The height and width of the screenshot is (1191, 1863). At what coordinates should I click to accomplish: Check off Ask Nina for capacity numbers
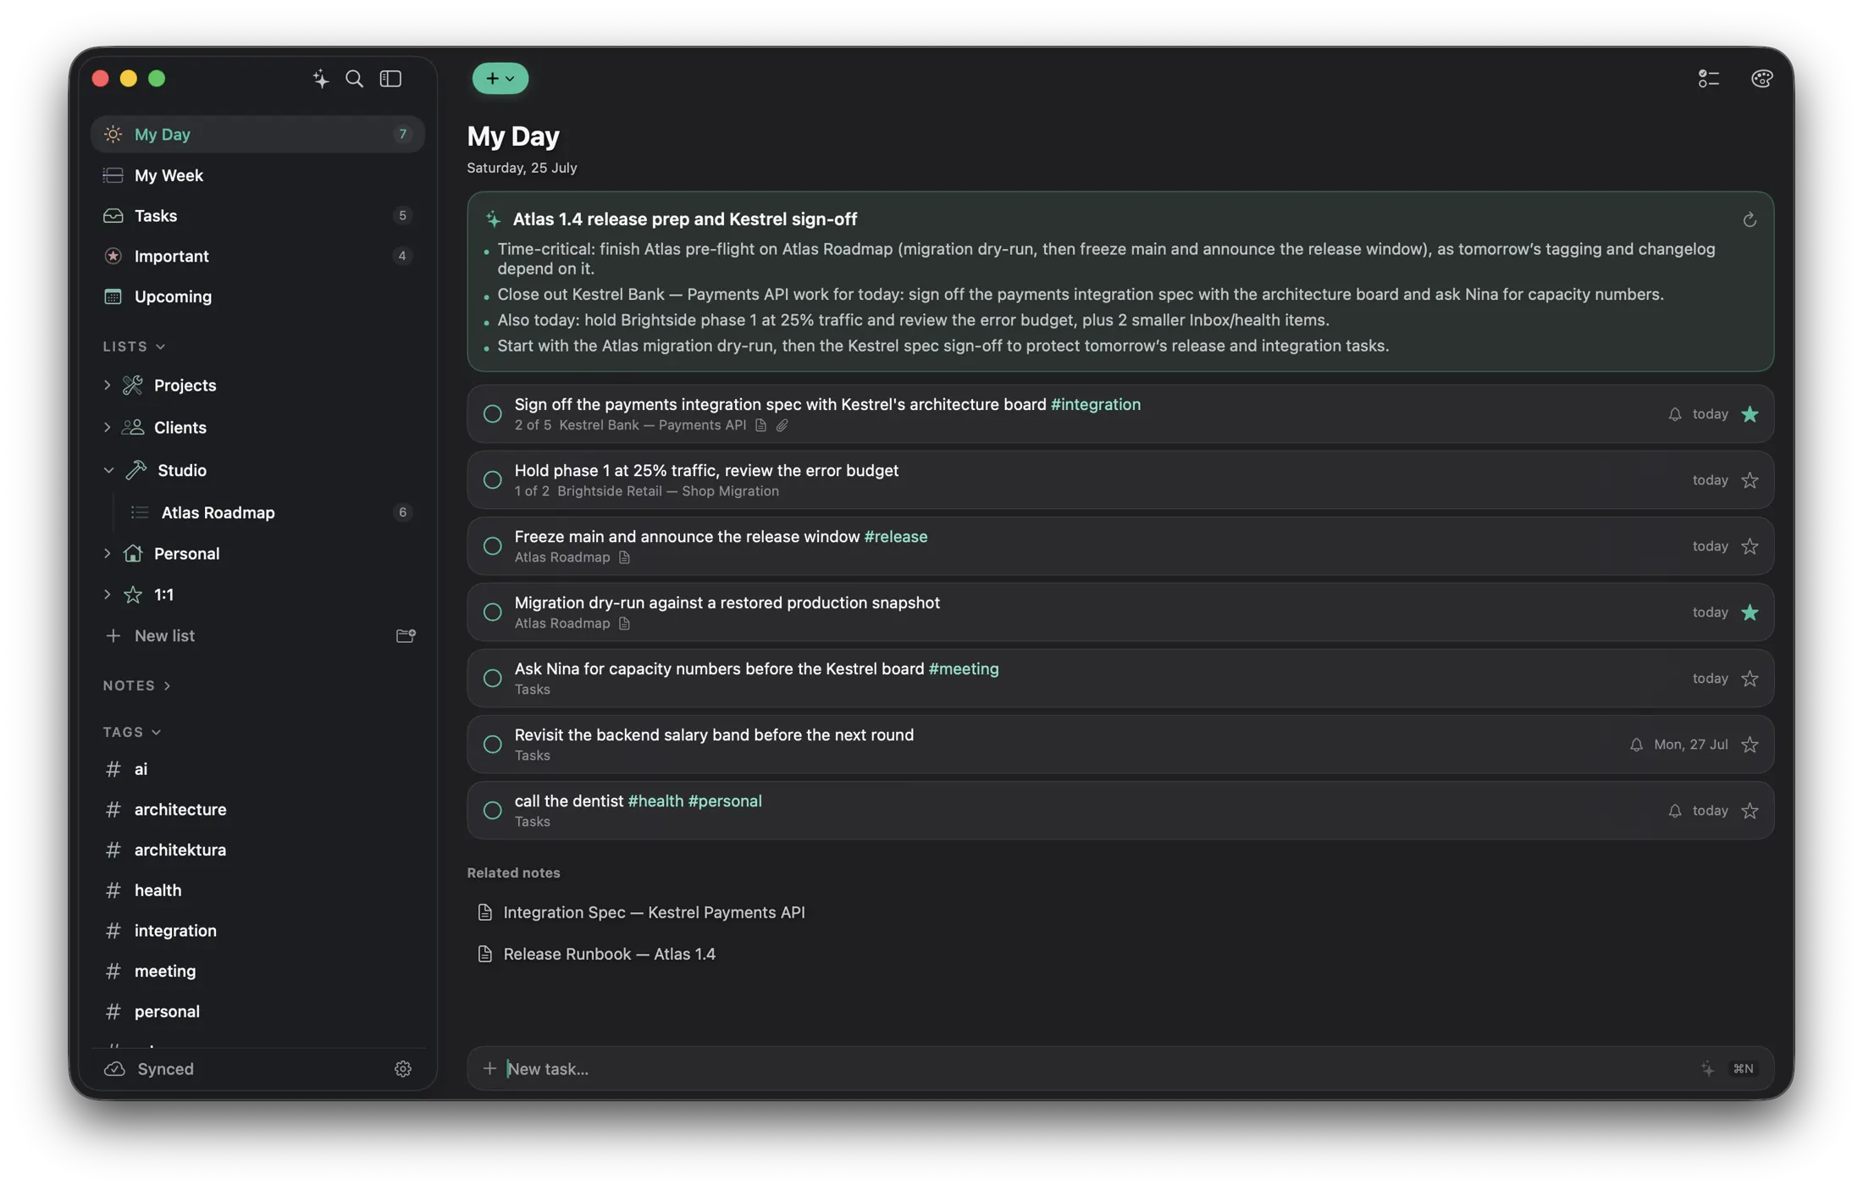pyautogui.click(x=492, y=679)
